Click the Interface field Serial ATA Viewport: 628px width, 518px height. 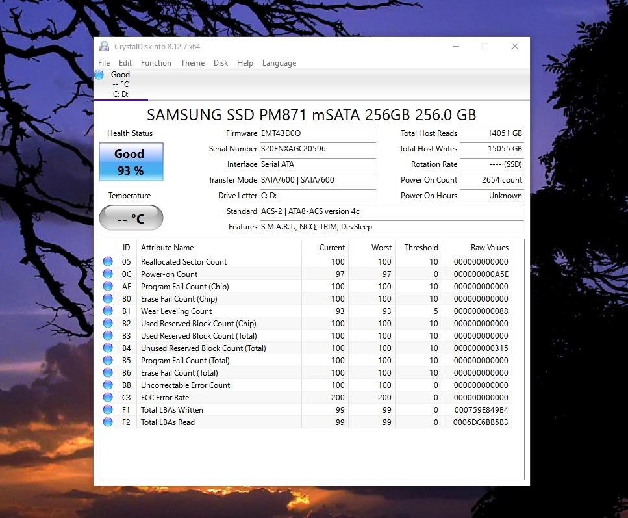click(x=318, y=164)
